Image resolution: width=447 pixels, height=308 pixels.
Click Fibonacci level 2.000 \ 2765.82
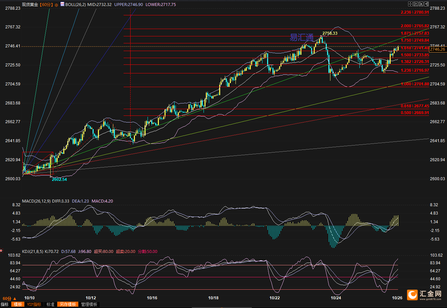[x=415, y=26]
